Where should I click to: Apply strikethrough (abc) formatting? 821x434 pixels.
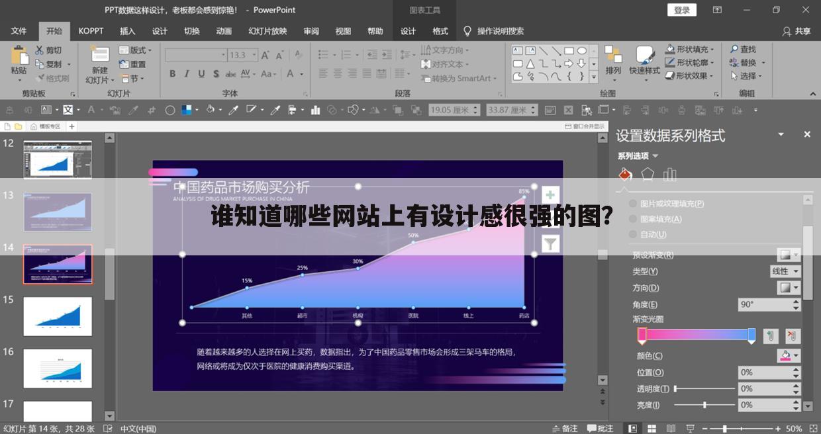click(x=230, y=74)
